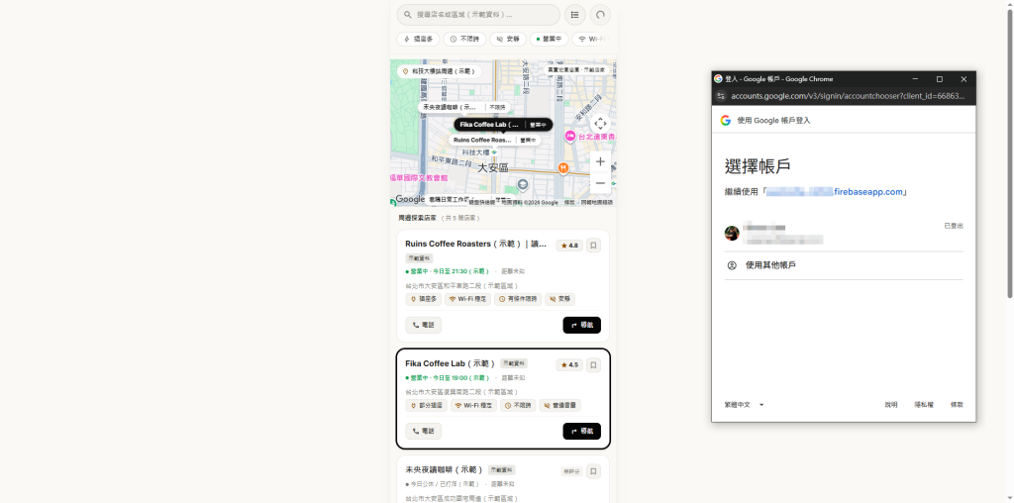Click the map camera pan control
The height and width of the screenshot is (503, 1014).
pyautogui.click(x=600, y=124)
